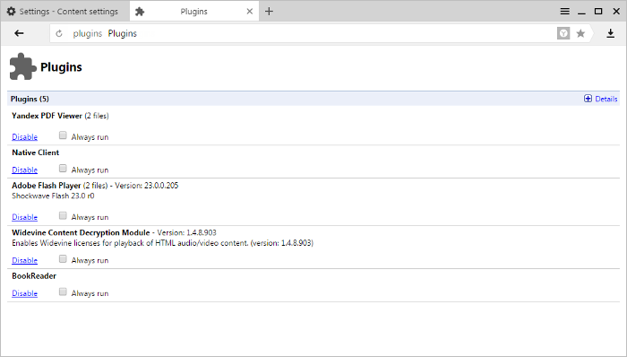627x357 pixels.
Task: Open a new tab with plus button
Action: pos(269,11)
